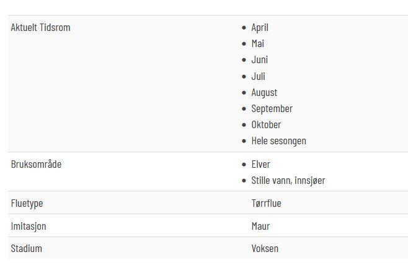Select the Mai list item
The image size is (408, 278).
pyautogui.click(x=257, y=43)
